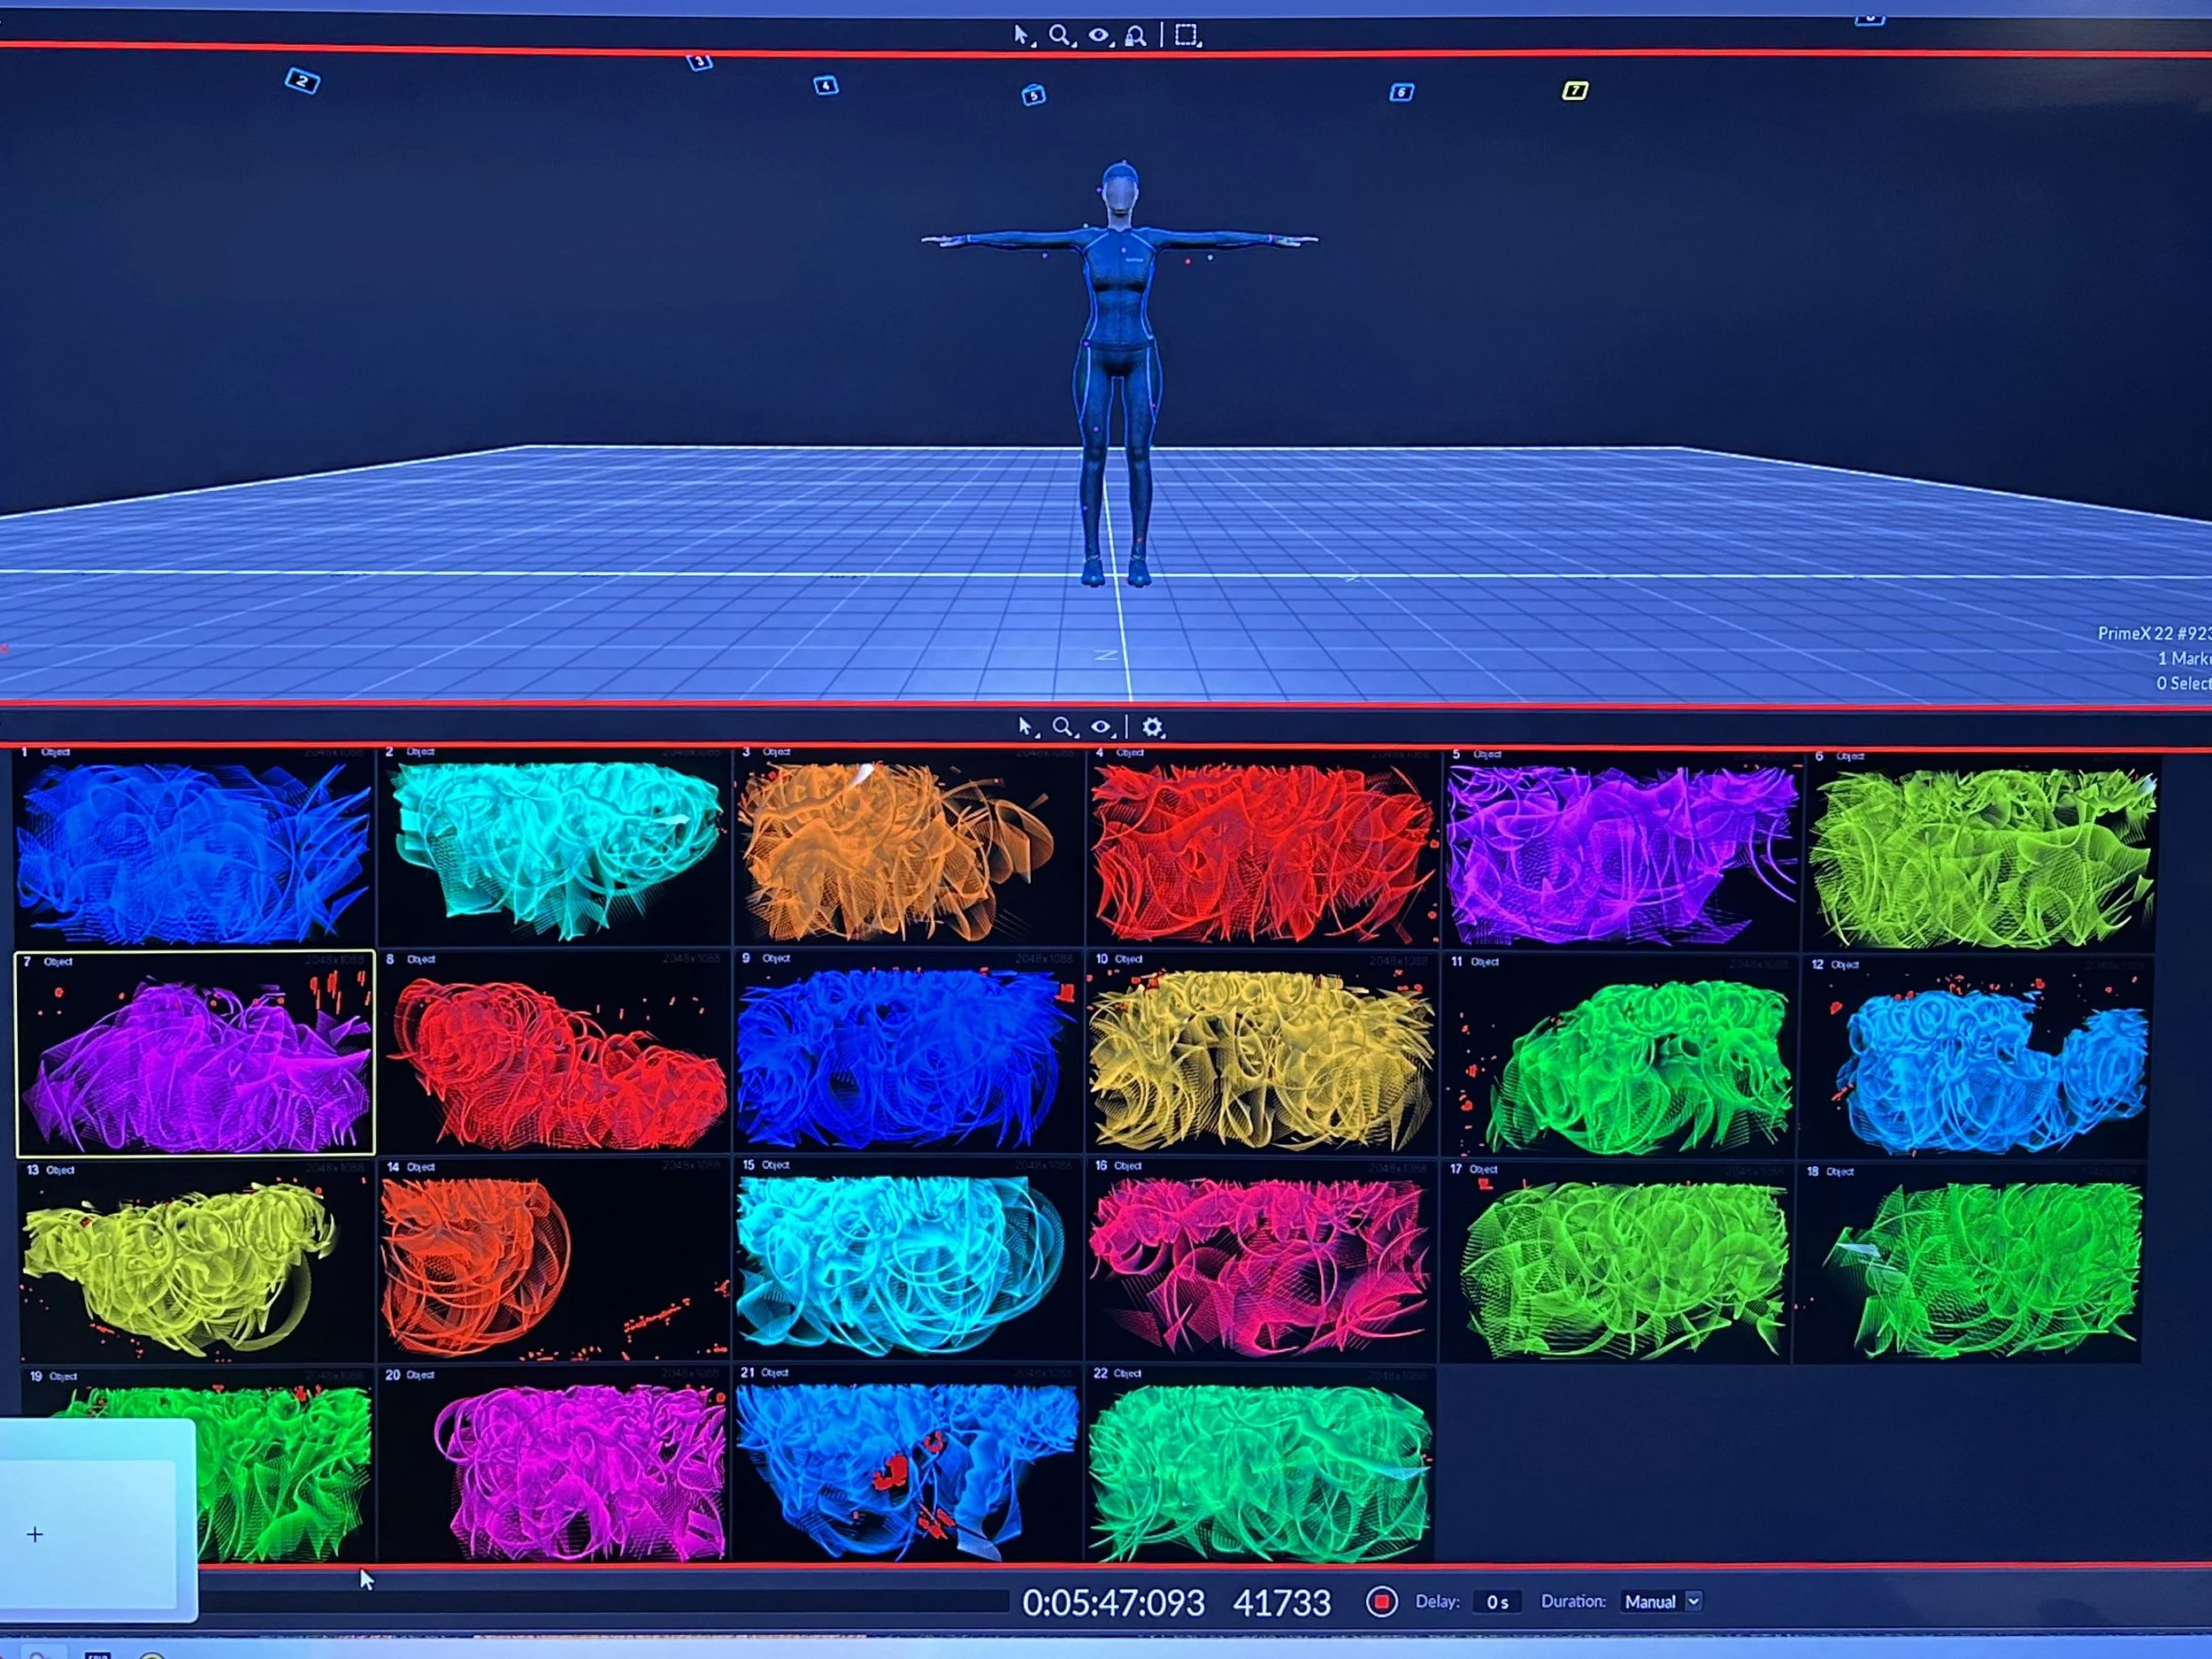This screenshot has width=2212, height=1659.
Task: Select camera 7 icon in 3D viewport
Action: click(x=1575, y=91)
